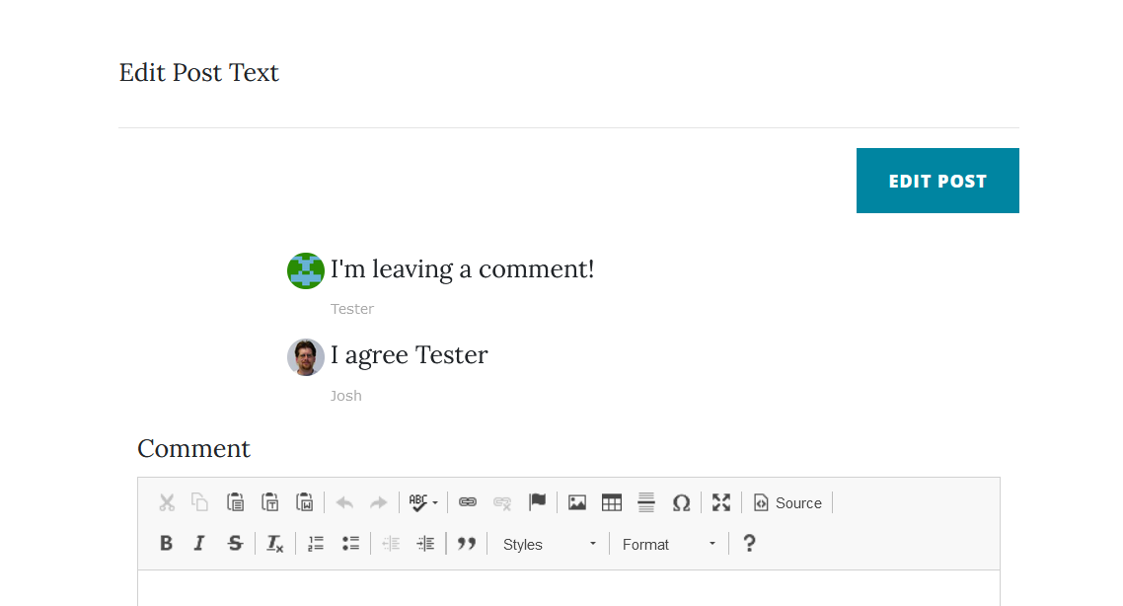Insert a numbered list
Image resolution: width=1123 pixels, height=606 pixels.
316,544
